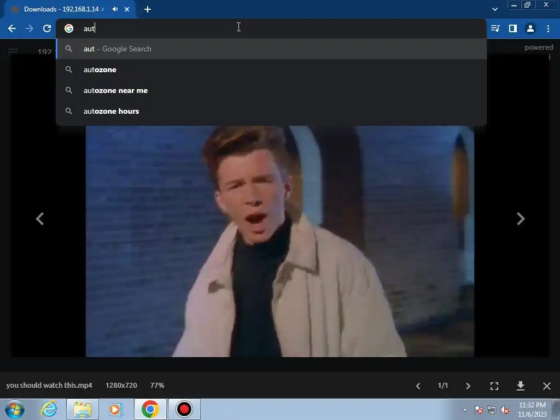The height and width of the screenshot is (420, 560).
Task: Click the 1/1 counter in the bottom bar
Action: (x=443, y=386)
